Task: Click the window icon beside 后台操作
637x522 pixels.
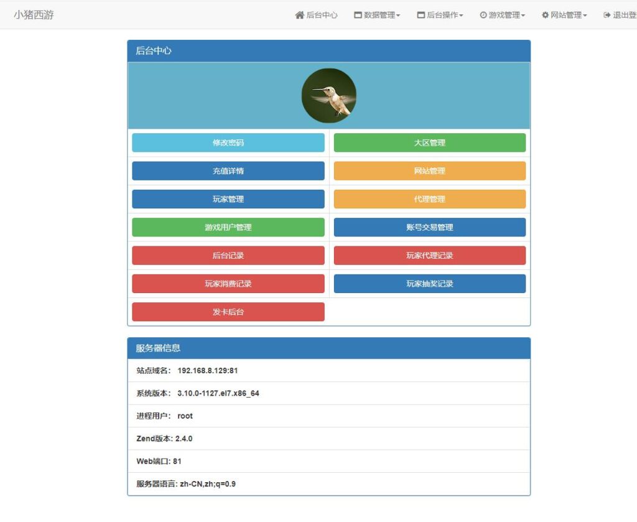Action: point(421,15)
